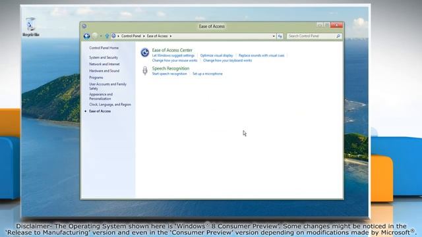
Task: Go back with the Back arrow button
Action: 86,36
